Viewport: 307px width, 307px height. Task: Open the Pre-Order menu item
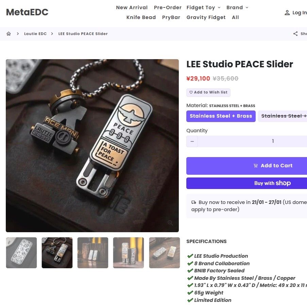click(168, 7)
